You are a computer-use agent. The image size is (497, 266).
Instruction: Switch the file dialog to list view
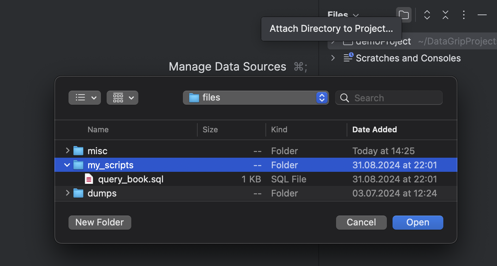coord(84,98)
